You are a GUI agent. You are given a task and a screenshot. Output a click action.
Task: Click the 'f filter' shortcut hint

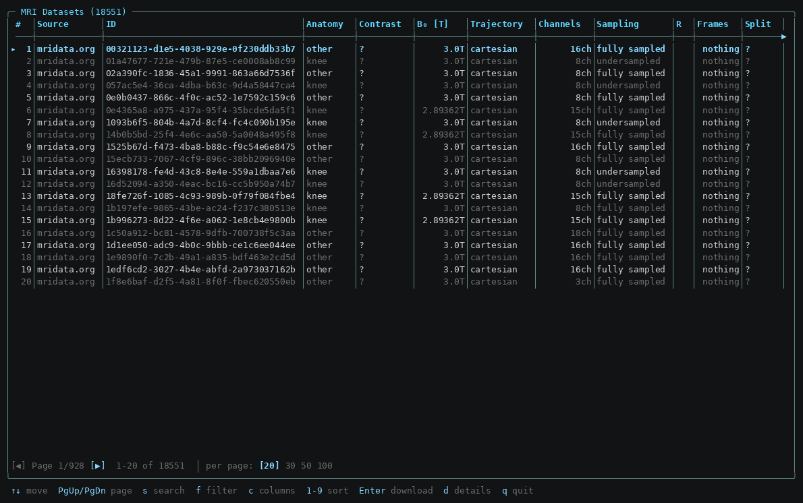tap(217, 491)
